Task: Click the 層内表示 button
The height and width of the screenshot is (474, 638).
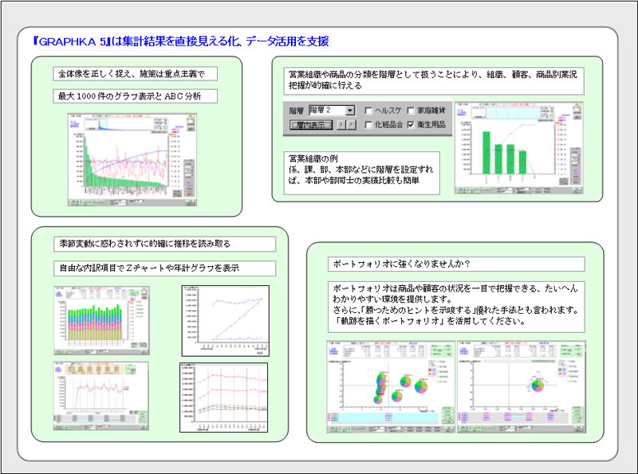Action: (x=311, y=125)
